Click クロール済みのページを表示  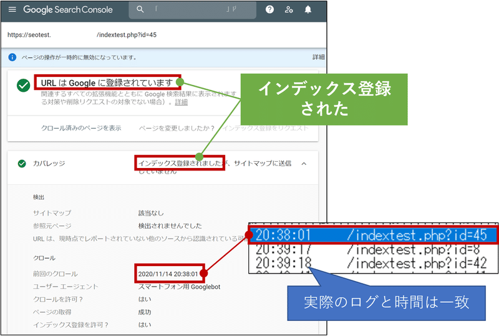click(x=81, y=128)
